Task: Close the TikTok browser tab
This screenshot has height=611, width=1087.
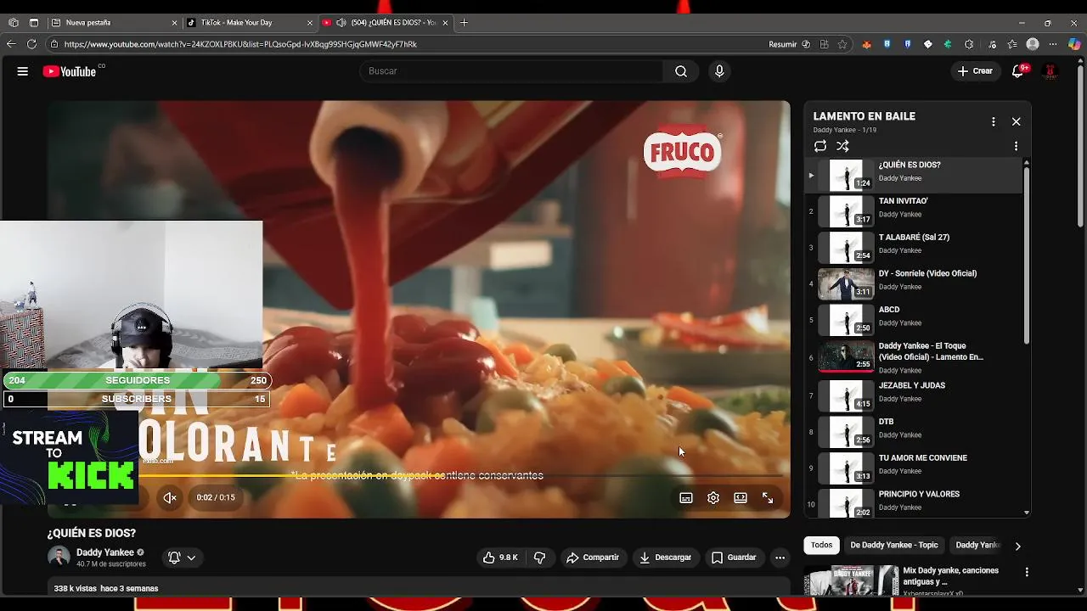Action: point(311,23)
